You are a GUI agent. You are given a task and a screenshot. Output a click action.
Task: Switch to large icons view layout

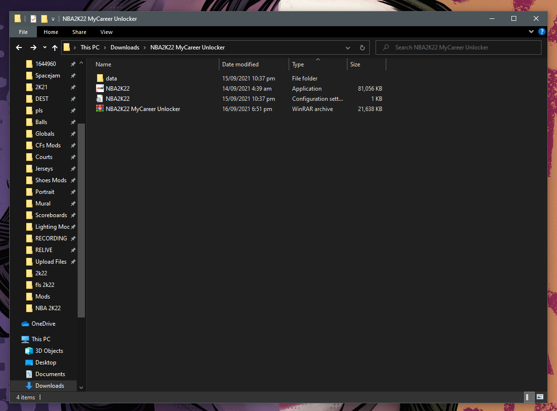click(x=540, y=397)
